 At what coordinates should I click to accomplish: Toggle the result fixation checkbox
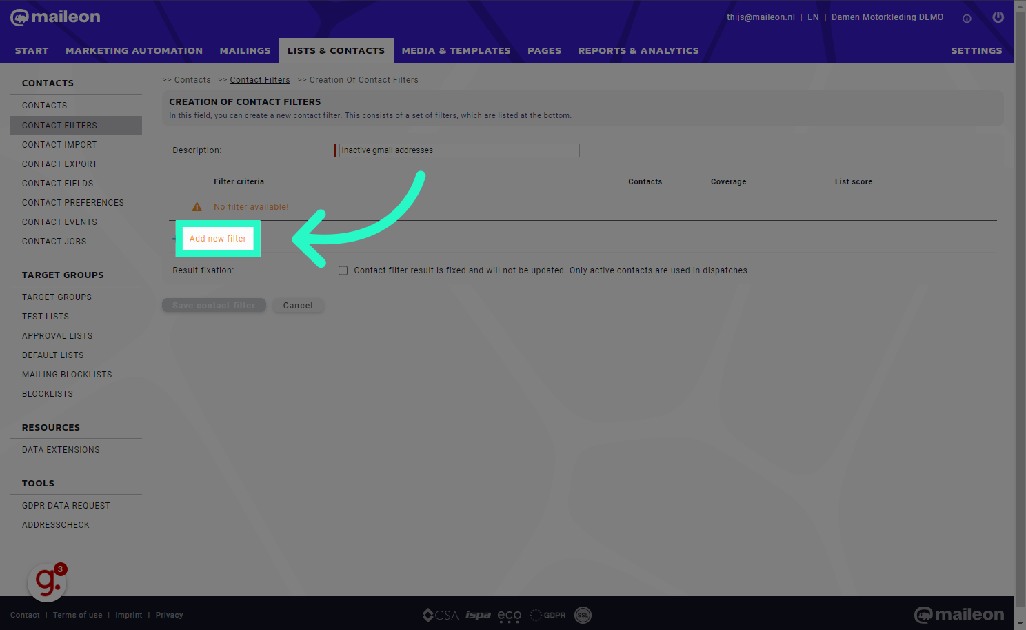pos(343,270)
